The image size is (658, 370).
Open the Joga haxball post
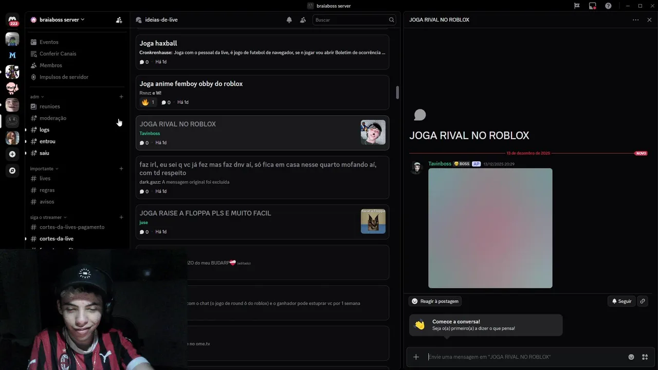[x=262, y=52]
